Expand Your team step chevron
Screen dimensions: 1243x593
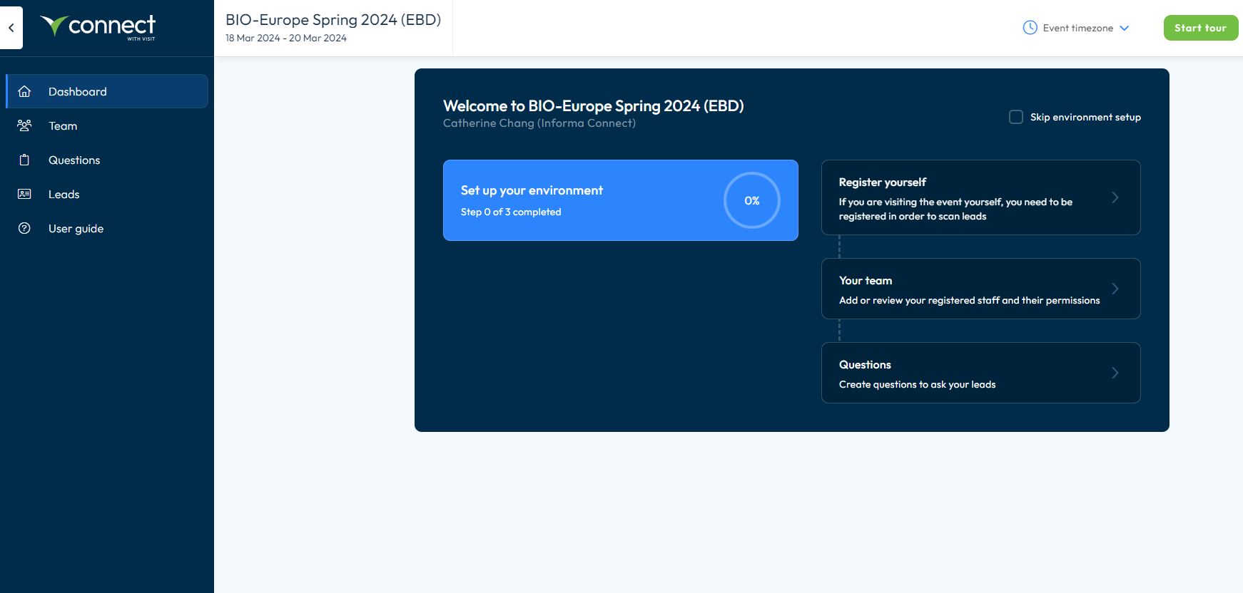coord(1115,289)
